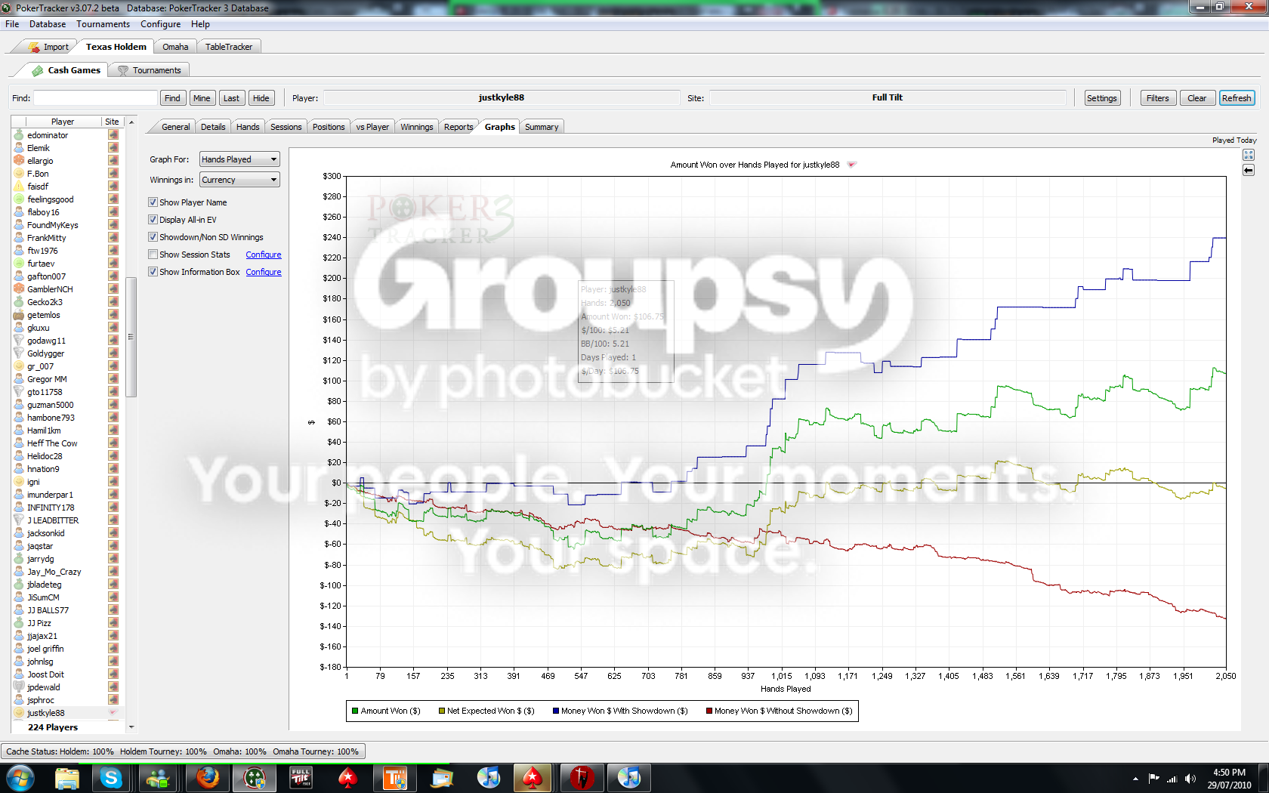Click the Full Tilt site icon beside edominator
The height and width of the screenshot is (793, 1269).
(x=113, y=135)
